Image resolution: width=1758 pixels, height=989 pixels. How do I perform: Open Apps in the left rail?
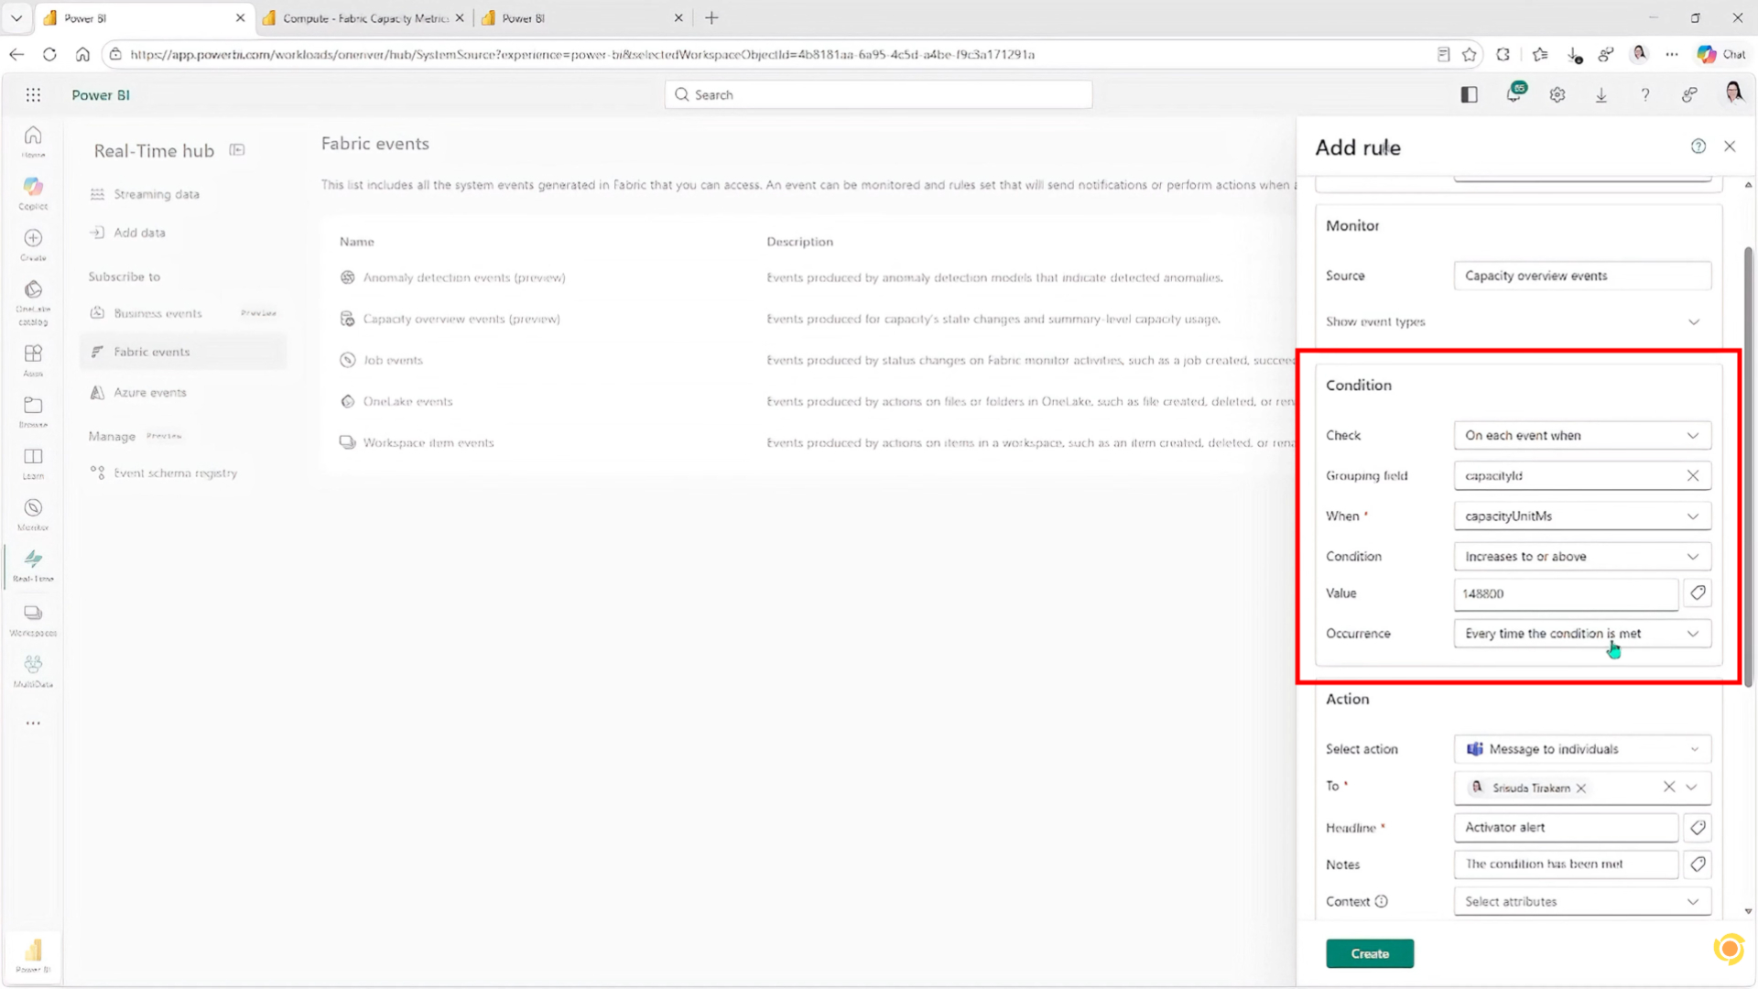pyautogui.click(x=33, y=360)
